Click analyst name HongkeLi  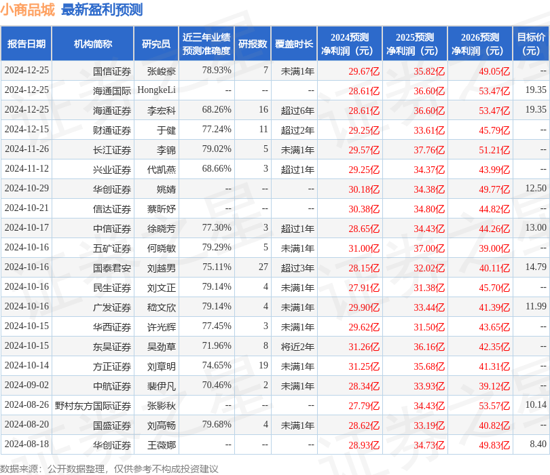156,90
